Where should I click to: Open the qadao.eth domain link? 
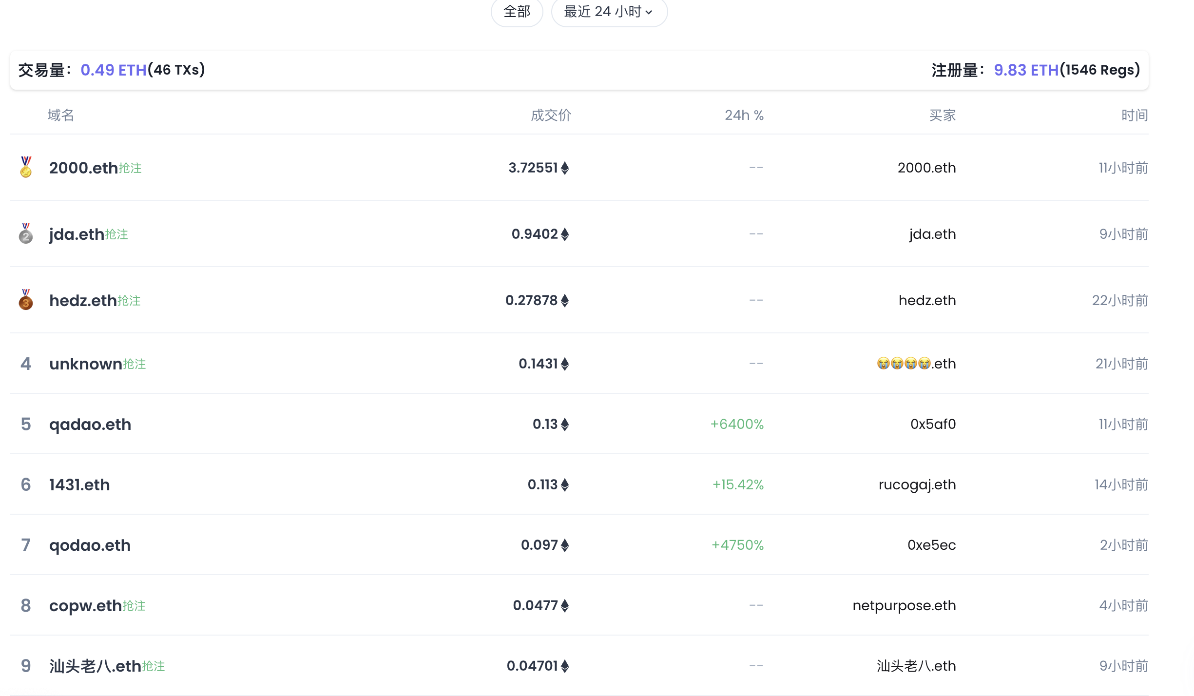(x=90, y=425)
